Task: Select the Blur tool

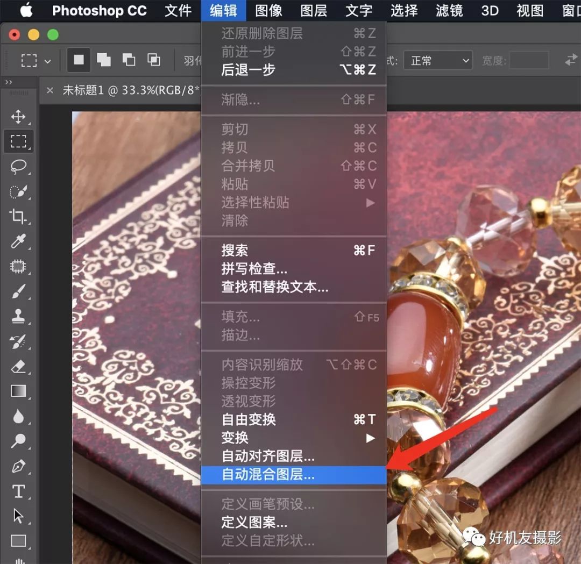Action: (x=18, y=416)
